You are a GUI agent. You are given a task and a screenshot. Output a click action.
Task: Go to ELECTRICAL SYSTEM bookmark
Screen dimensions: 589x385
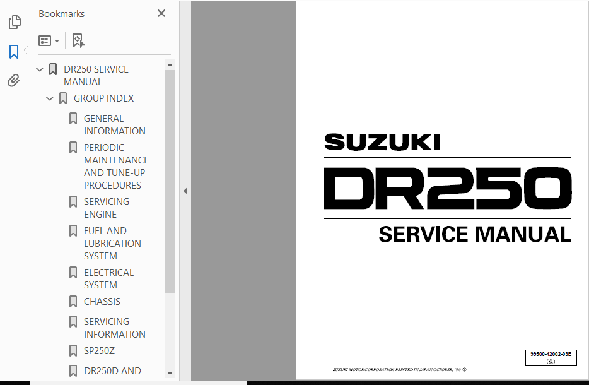pyautogui.click(x=108, y=279)
